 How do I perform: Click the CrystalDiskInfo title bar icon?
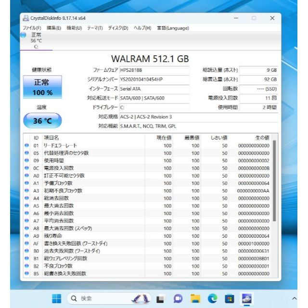(26, 18)
